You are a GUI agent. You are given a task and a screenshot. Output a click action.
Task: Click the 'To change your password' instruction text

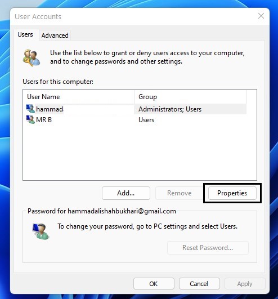(x=147, y=226)
